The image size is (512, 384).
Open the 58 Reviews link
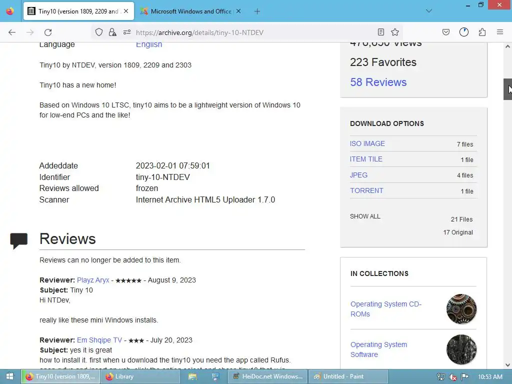click(378, 82)
